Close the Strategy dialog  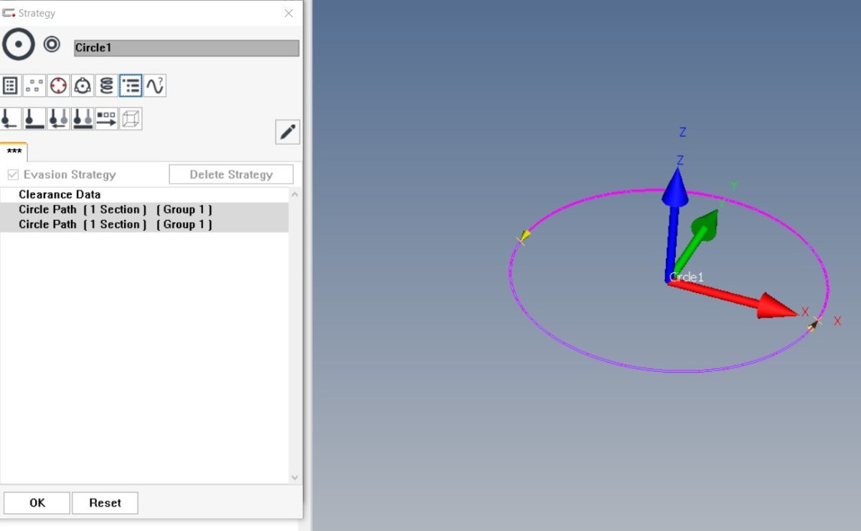pos(288,13)
